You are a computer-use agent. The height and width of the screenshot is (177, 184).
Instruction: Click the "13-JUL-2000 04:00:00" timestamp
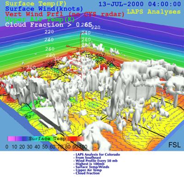(x=139, y=4)
